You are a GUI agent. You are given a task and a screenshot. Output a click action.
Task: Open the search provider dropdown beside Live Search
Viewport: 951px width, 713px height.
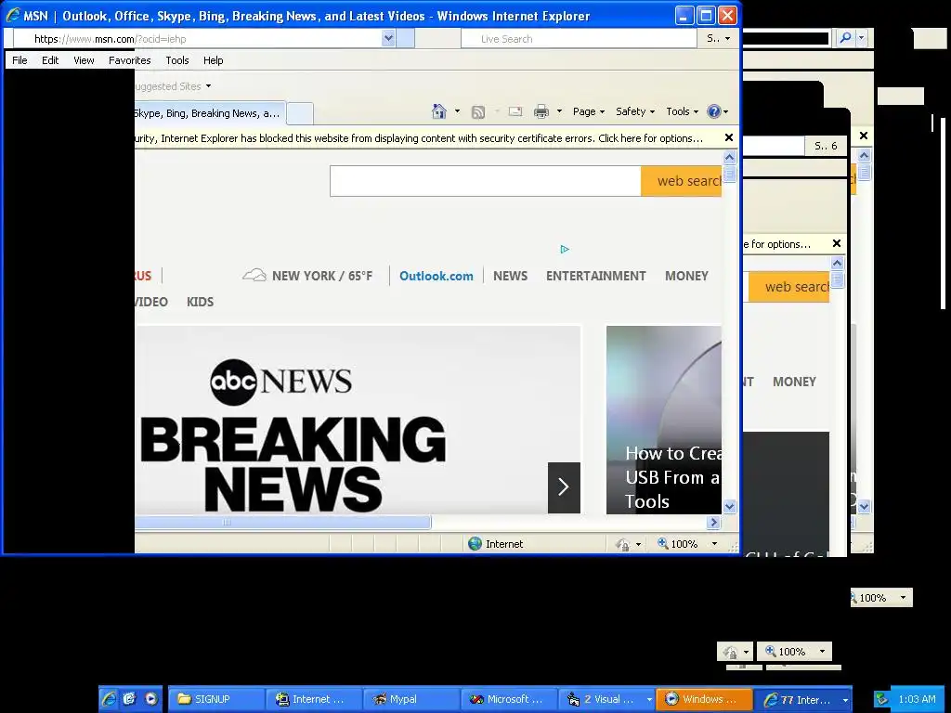[728, 39]
